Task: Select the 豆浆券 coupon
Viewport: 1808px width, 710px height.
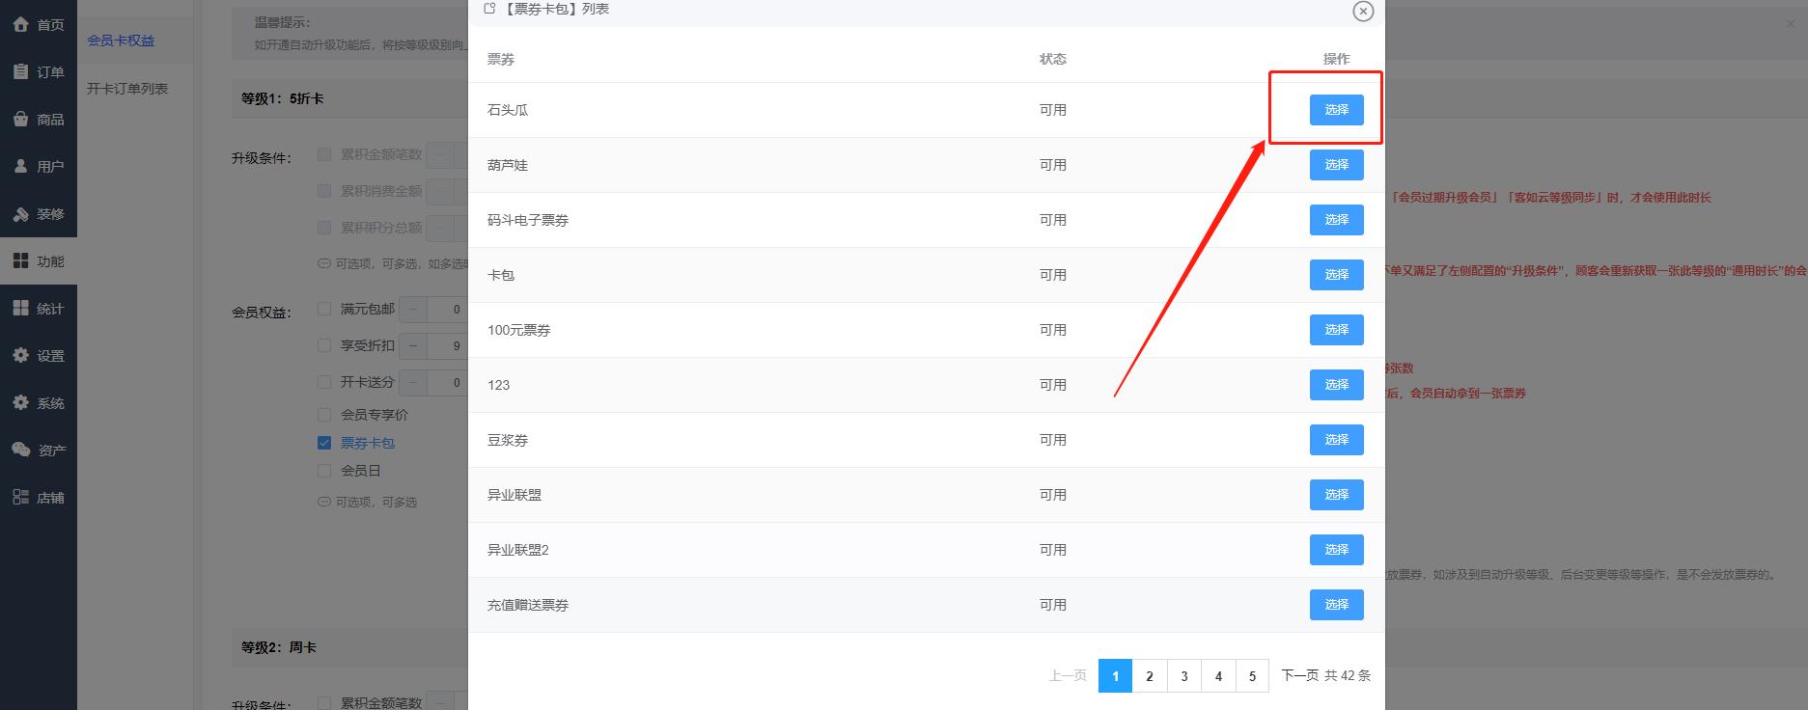Action: tap(1336, 440)
